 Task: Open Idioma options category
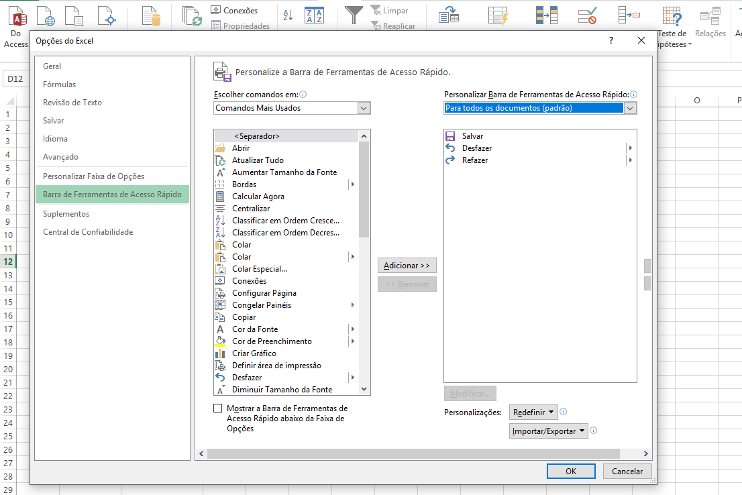click(x=111, y=139)
